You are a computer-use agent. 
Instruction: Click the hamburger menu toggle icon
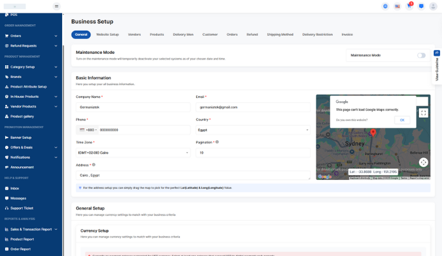pyautogui.click(x=56, y=6)
